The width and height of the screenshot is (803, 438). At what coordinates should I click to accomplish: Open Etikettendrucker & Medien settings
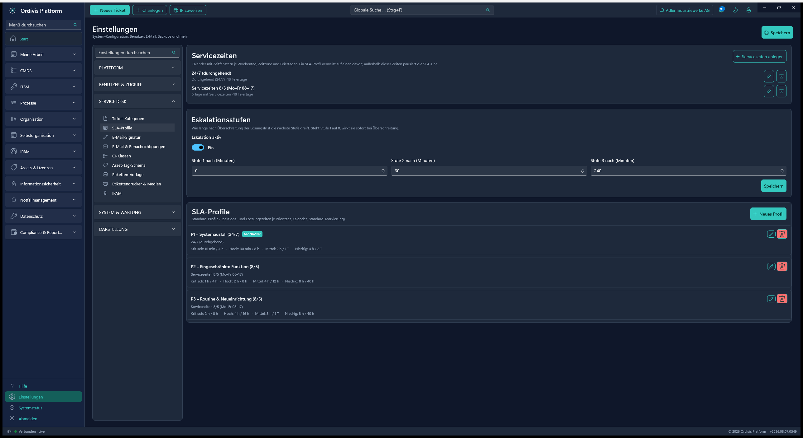[137, 184]
